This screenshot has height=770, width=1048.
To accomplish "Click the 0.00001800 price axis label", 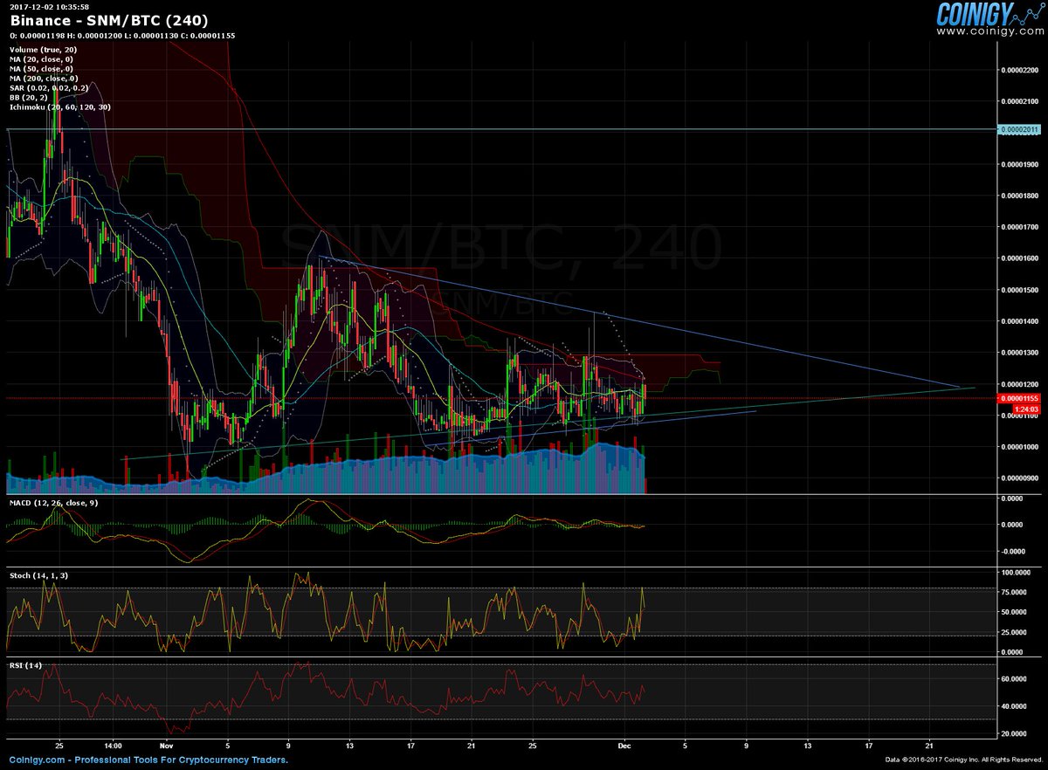I will [1021, 196].
